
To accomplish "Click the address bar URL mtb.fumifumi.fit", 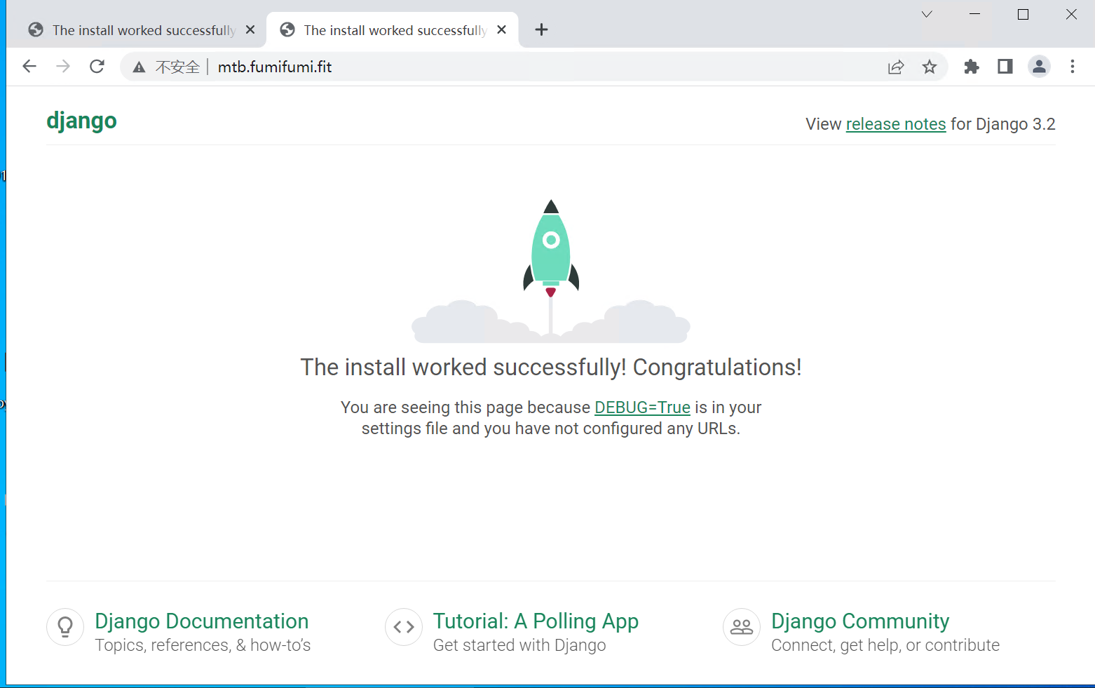I will tap(275, 67).
